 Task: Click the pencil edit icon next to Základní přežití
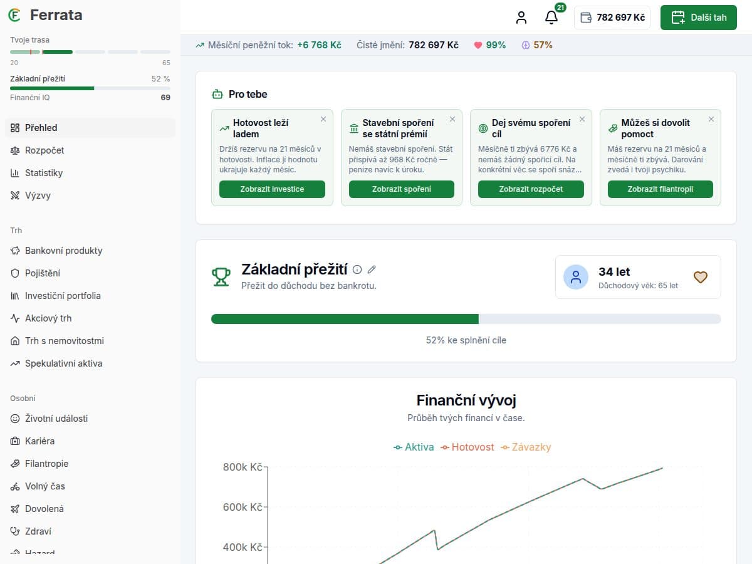pos(372,269)
